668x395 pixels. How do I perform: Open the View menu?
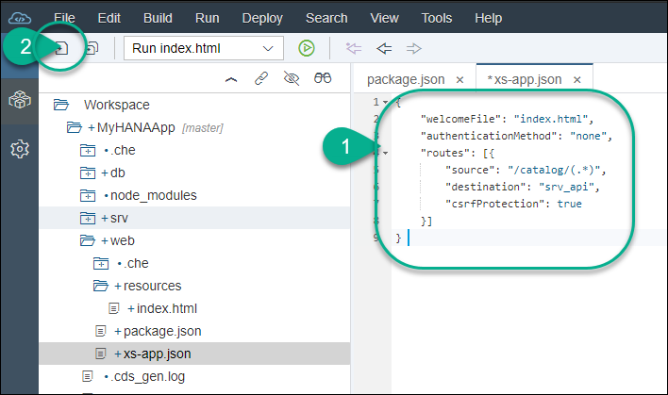pyautogui.click(x=384, y=18)
